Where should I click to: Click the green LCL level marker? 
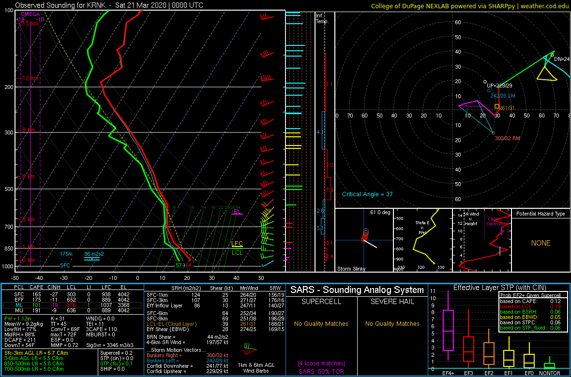[x=237, y=252]
